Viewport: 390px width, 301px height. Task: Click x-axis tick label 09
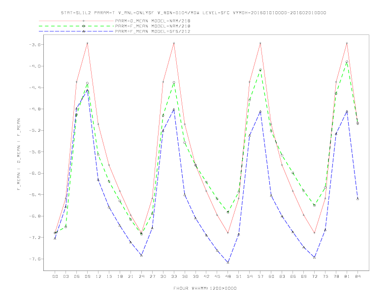(87, 276)
